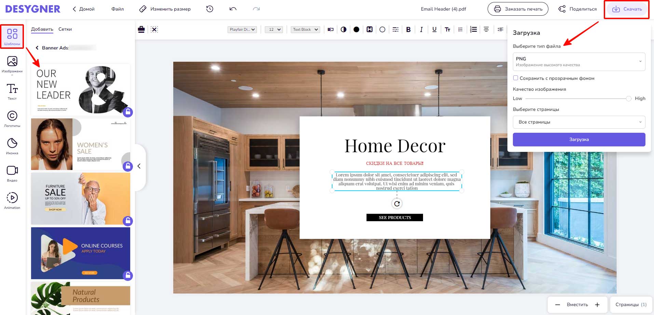Screen dimensions: 654x315
Task: Open the Playfair Display font dropdown
Action: pos(242,30)
